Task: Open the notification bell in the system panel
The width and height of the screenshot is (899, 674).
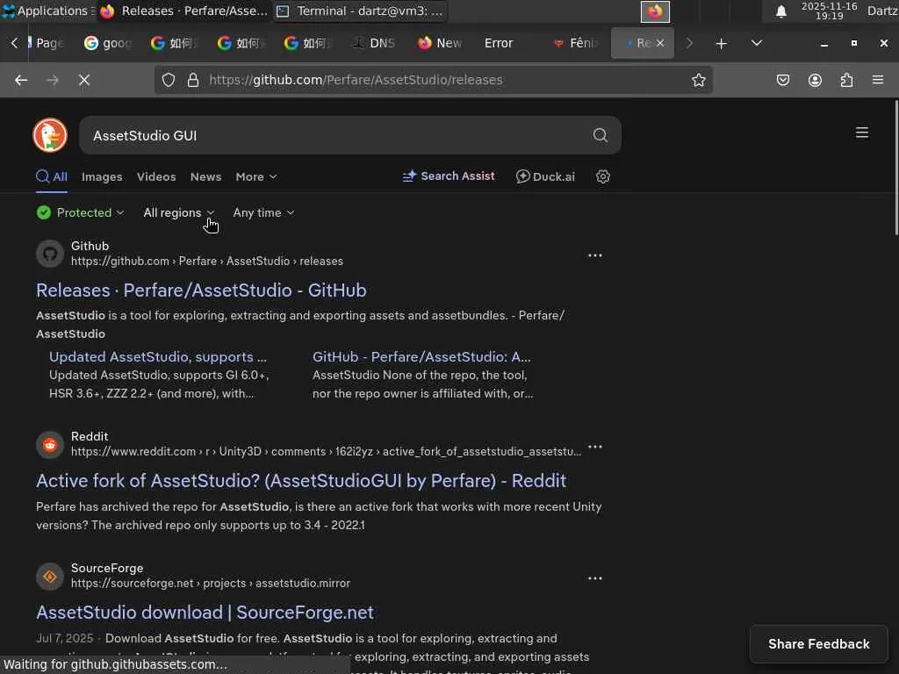Action: point(780,11)
